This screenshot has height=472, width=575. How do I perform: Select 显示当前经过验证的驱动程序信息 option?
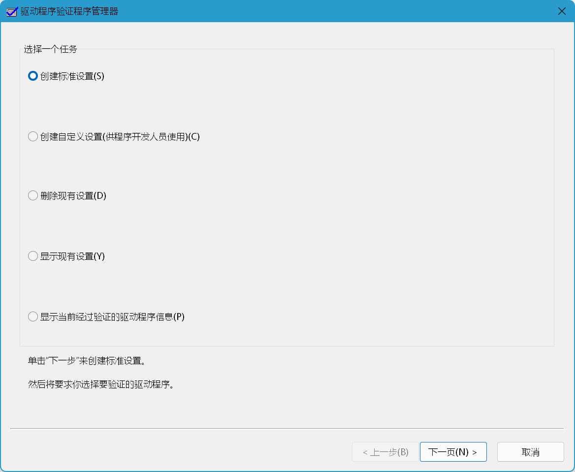(x=32, y=316)
